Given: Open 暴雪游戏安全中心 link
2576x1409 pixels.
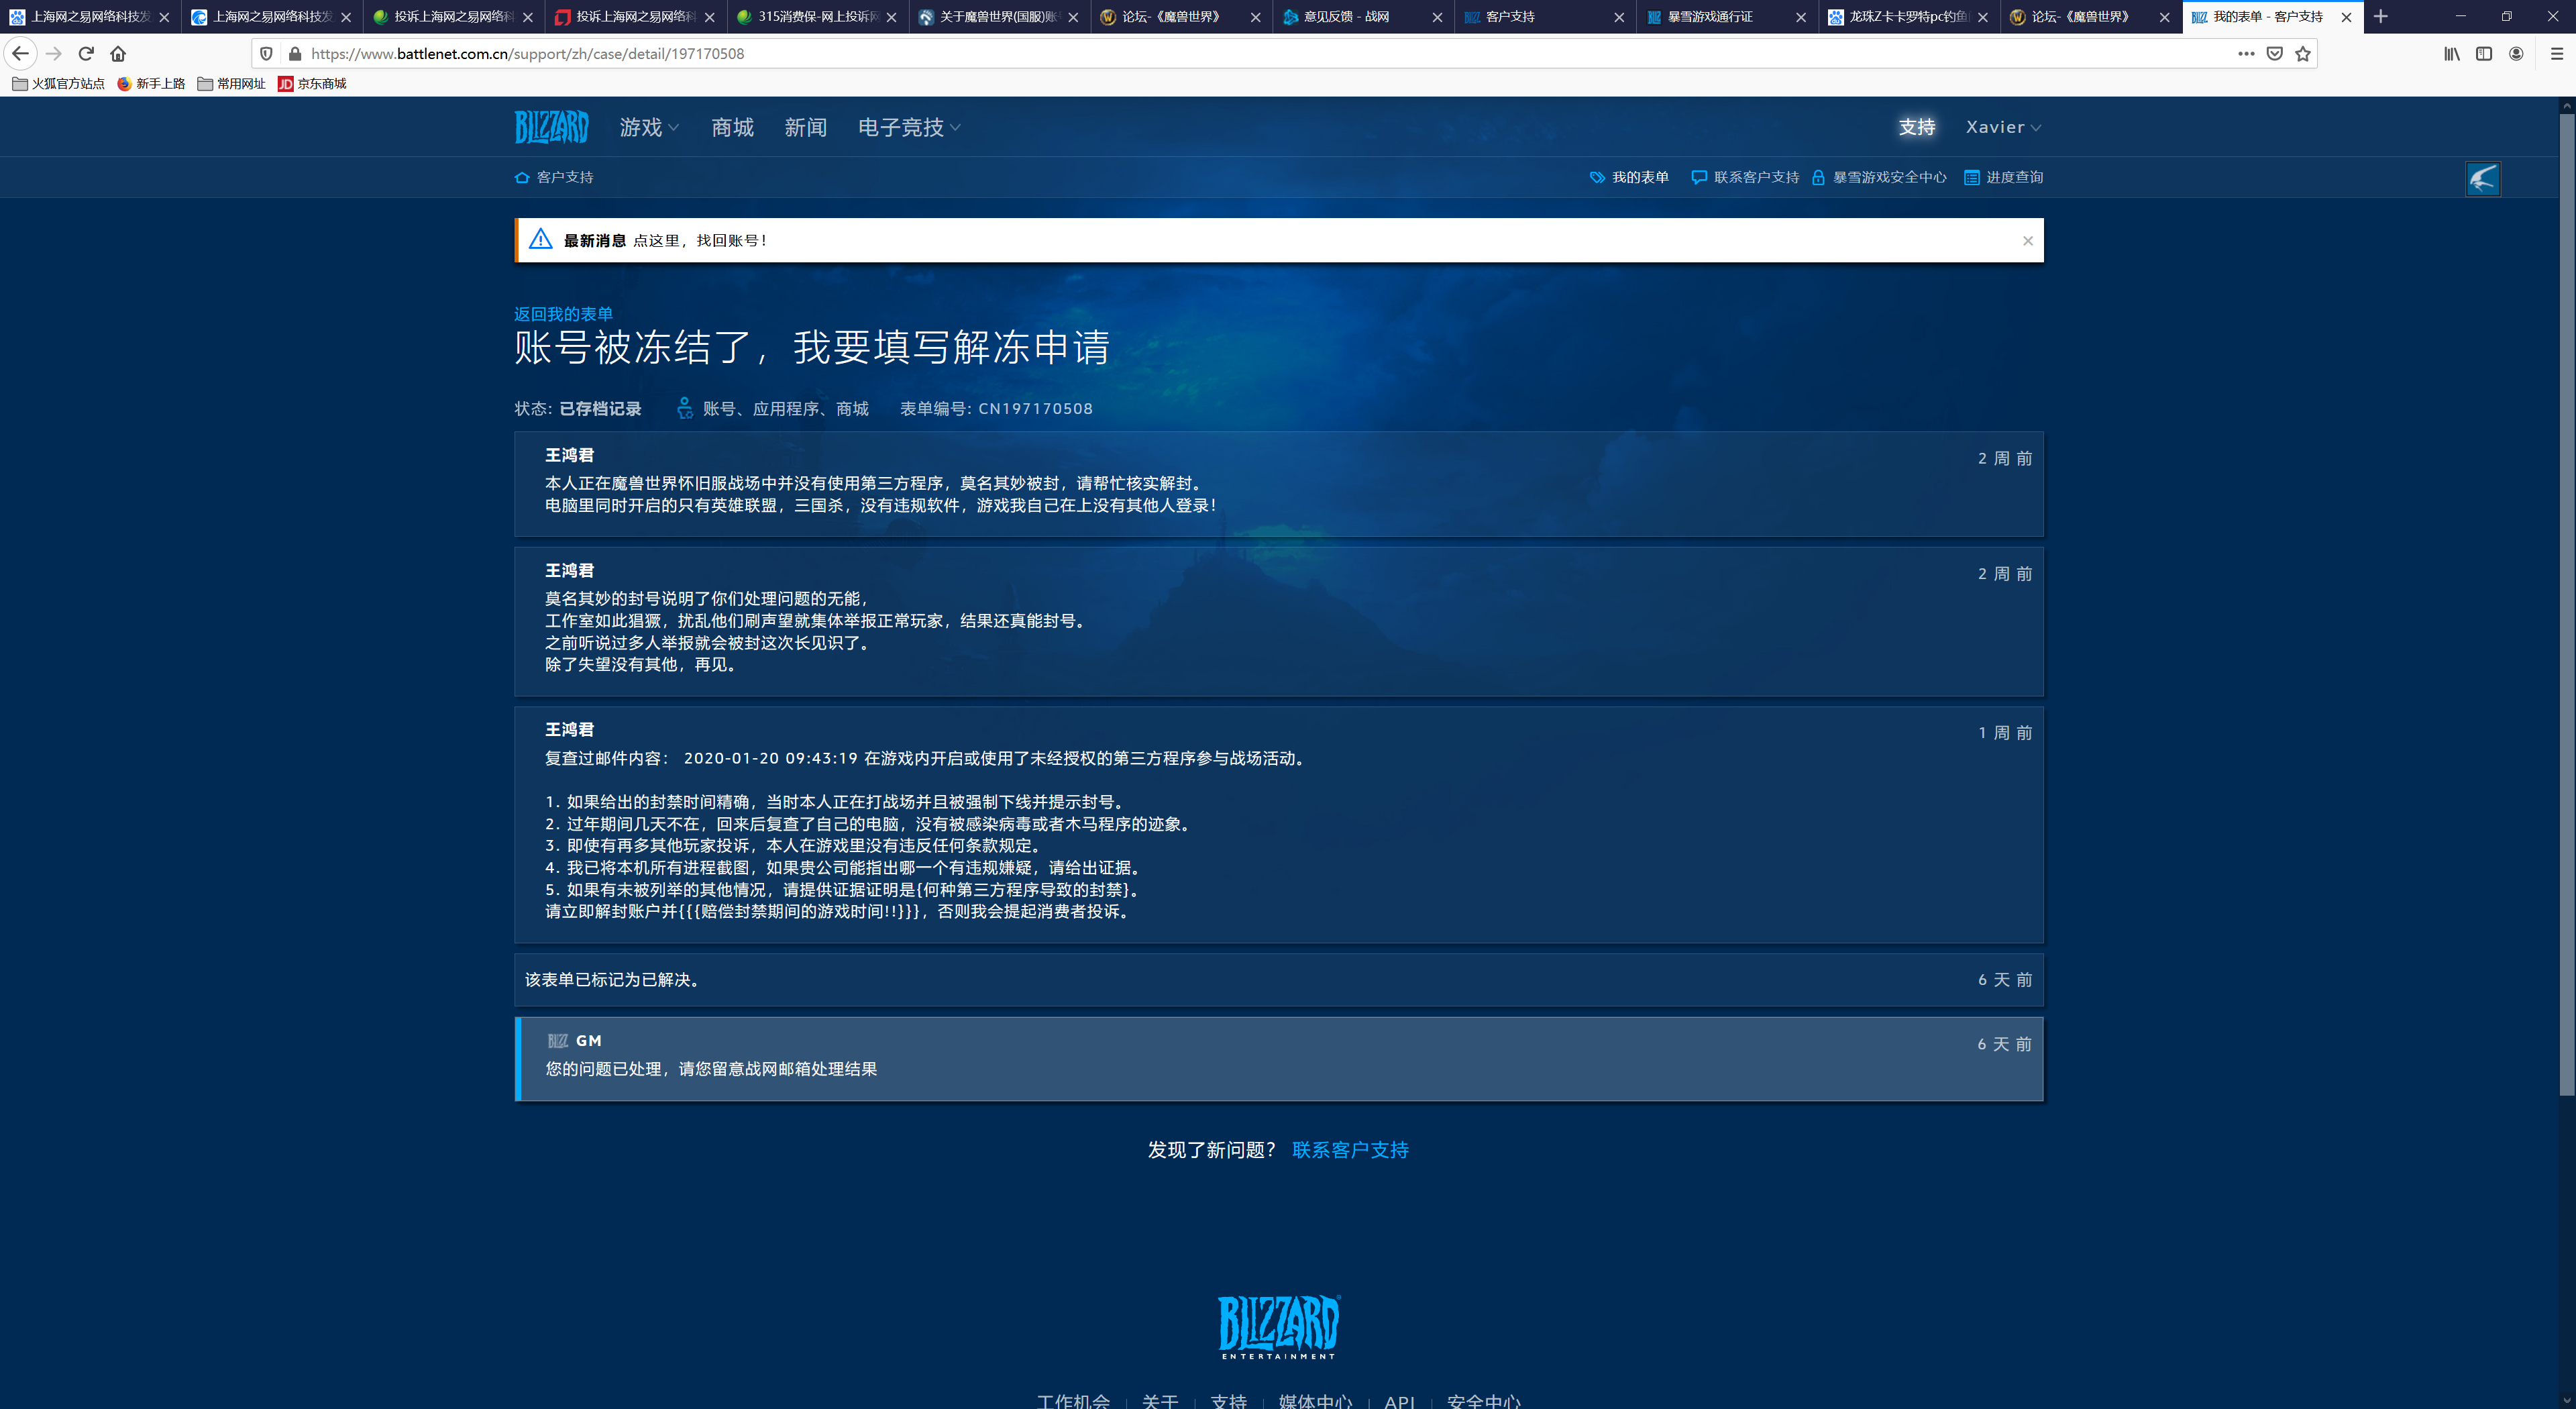Looking at the screenshot, I should [1879, 177].
